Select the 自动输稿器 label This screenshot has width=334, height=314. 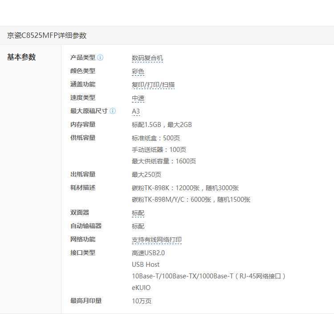click(x=86, y=226)
